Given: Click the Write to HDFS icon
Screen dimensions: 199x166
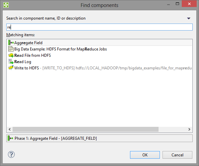Looking at the screenshot, I should pyautogui.click(x=11, y=68).
